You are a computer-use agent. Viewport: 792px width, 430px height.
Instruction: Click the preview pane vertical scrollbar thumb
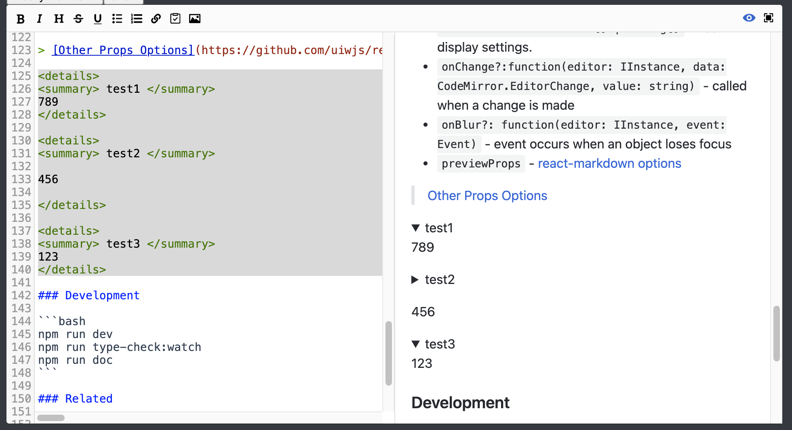tap(776, 334)
